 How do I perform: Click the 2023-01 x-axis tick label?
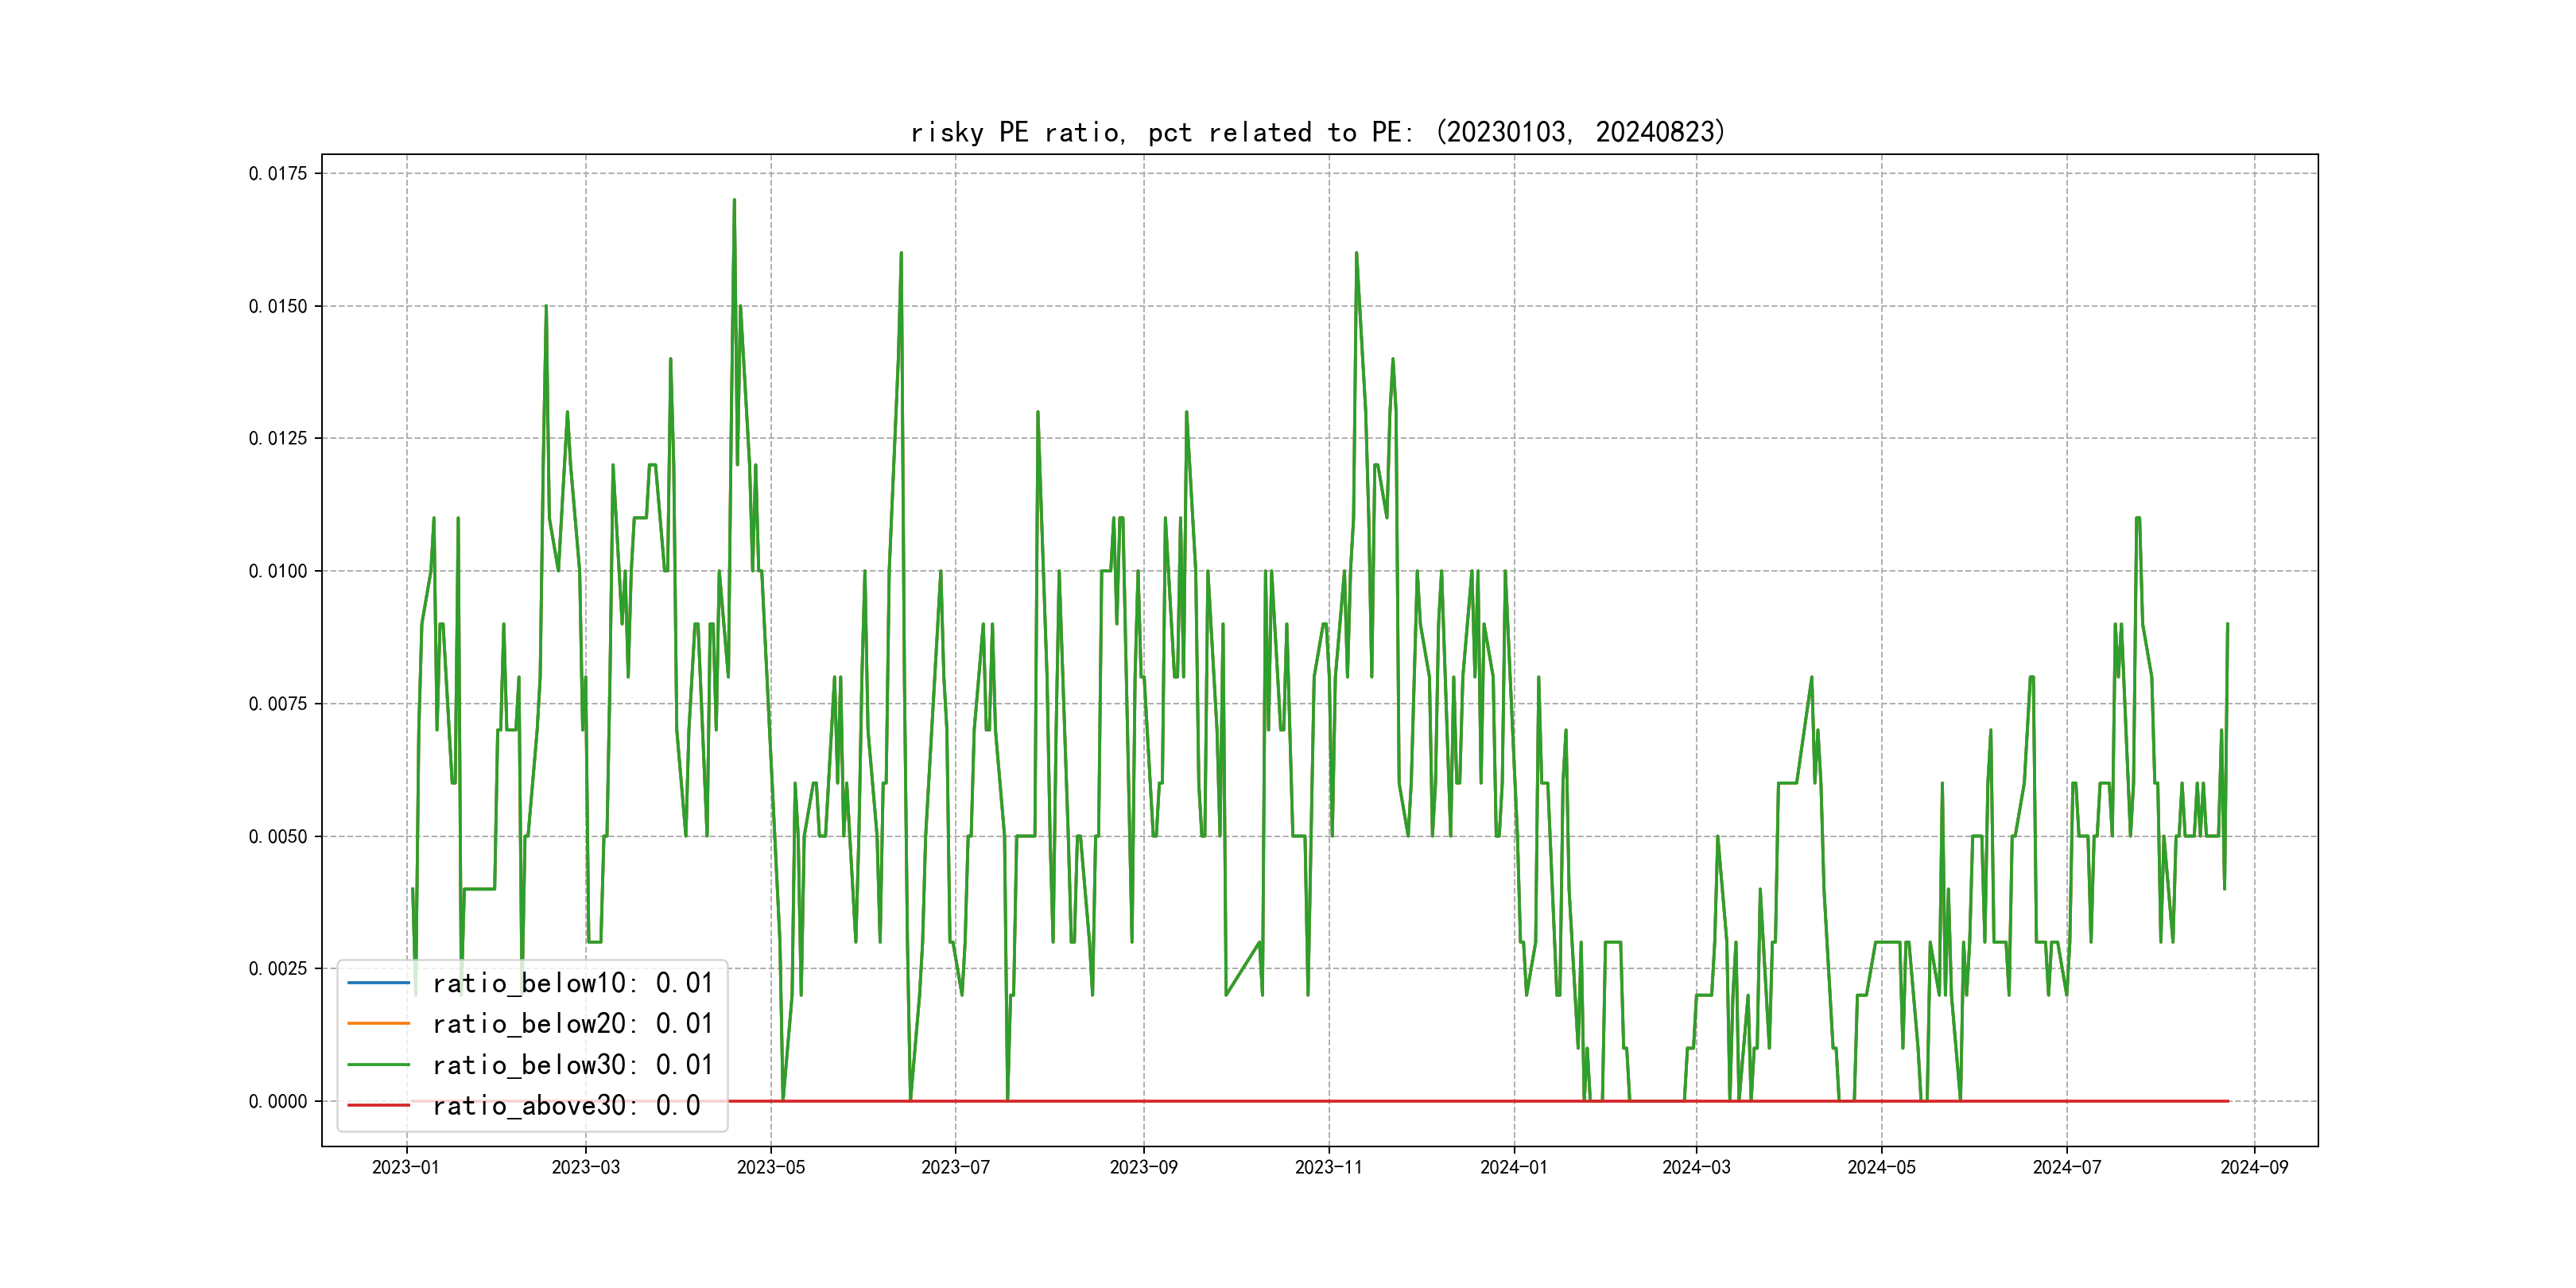coord(405,1167)
